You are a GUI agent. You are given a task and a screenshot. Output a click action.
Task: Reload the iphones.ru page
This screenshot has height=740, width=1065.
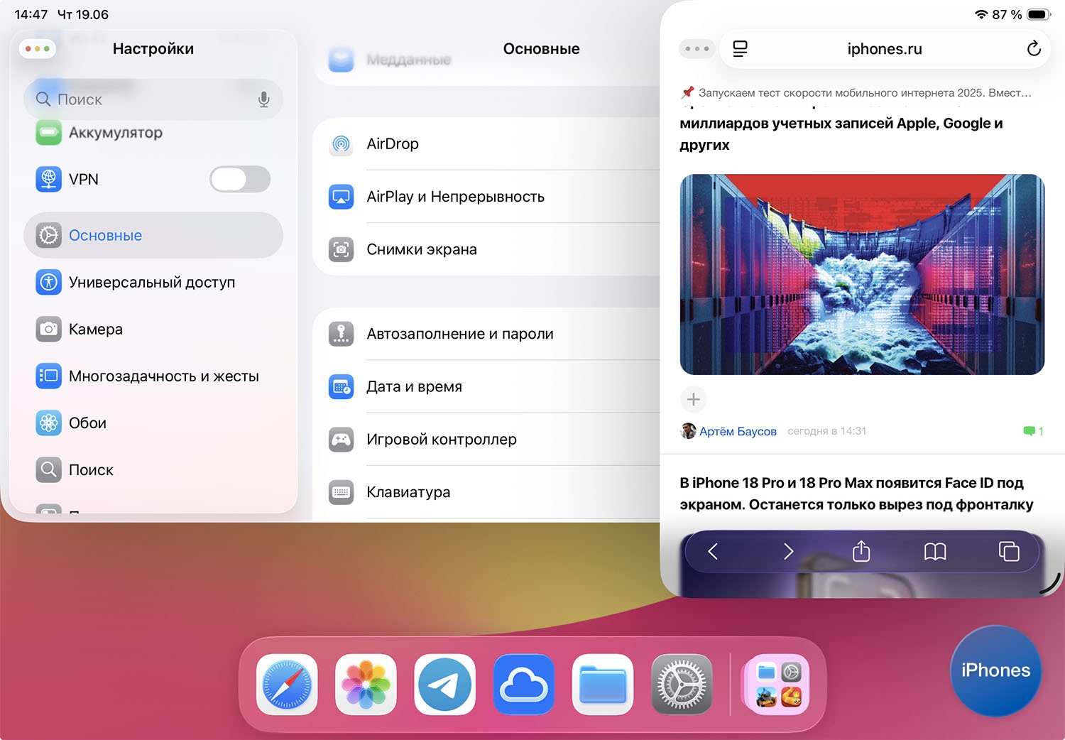click(x=1034, y=48)
